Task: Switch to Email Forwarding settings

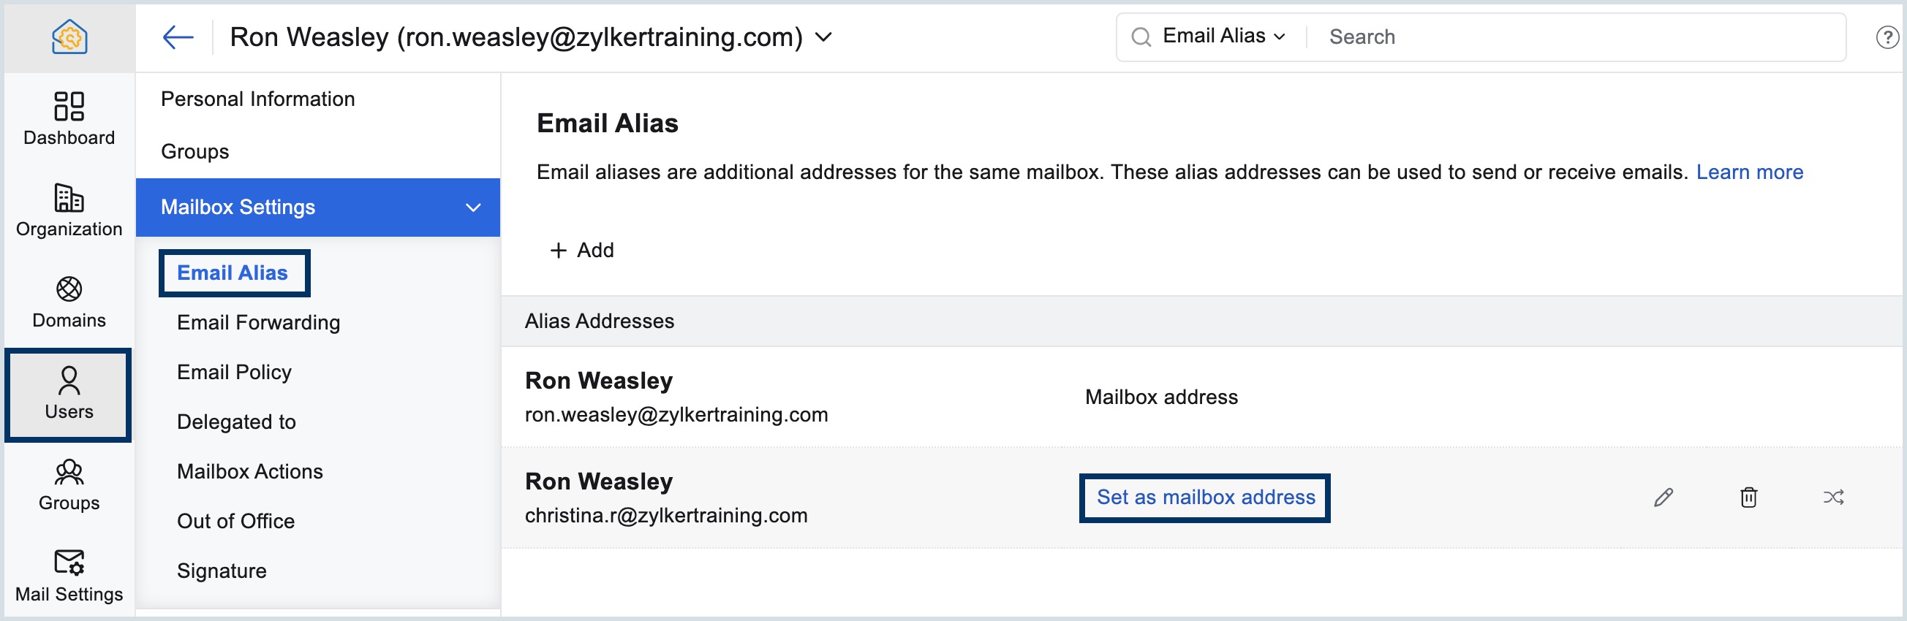Action: click(x=258, y=322)
